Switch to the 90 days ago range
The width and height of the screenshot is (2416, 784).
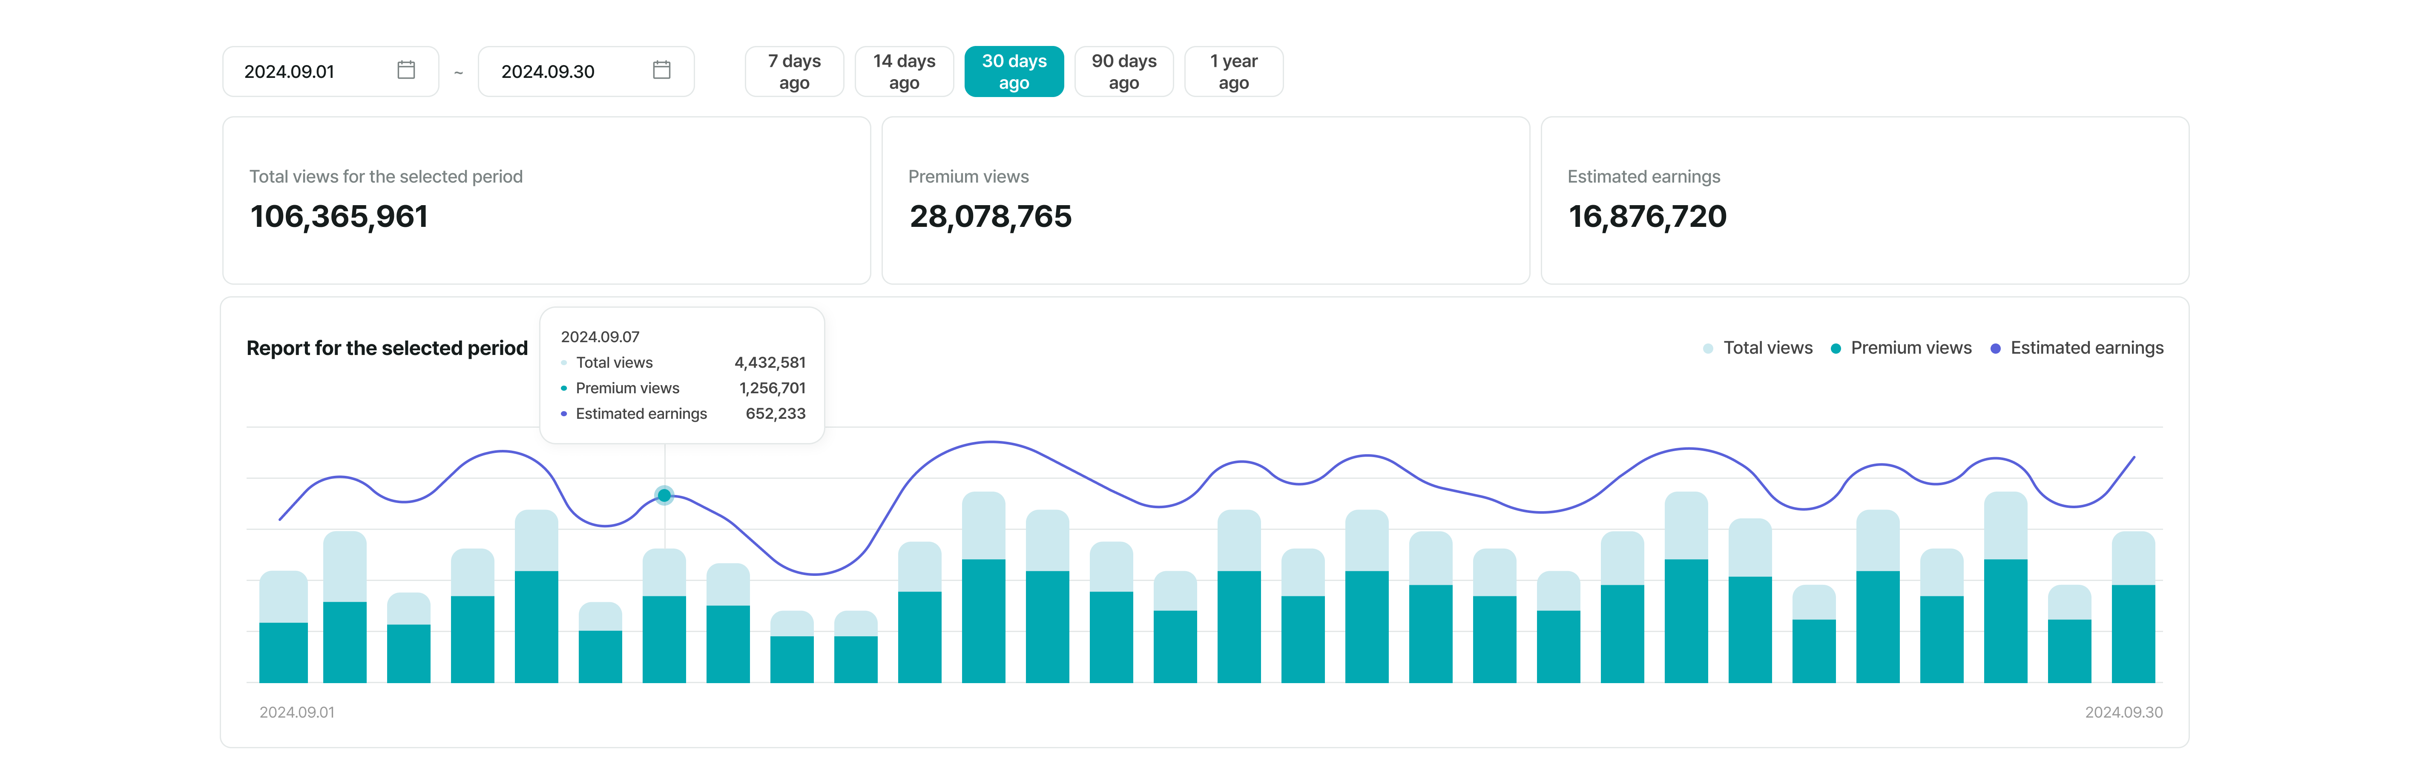click(1123, 71)
